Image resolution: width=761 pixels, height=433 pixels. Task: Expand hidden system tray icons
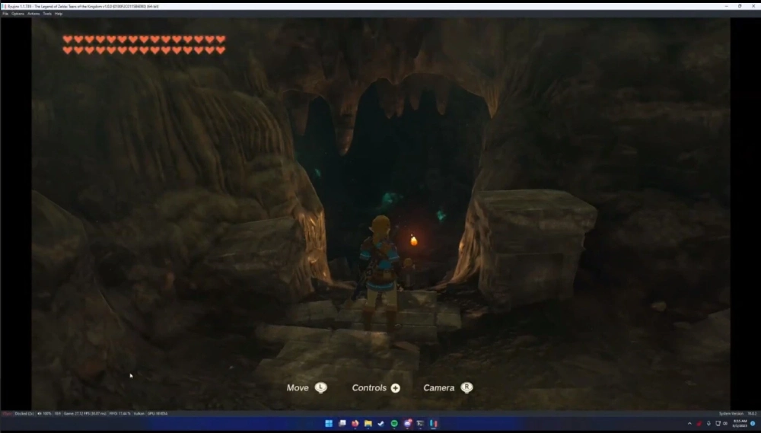click(x=689, y=424)
